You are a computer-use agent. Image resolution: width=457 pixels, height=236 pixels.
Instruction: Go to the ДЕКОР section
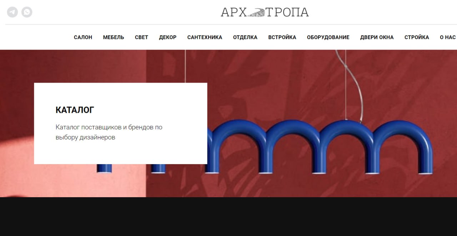coord(168,37)
